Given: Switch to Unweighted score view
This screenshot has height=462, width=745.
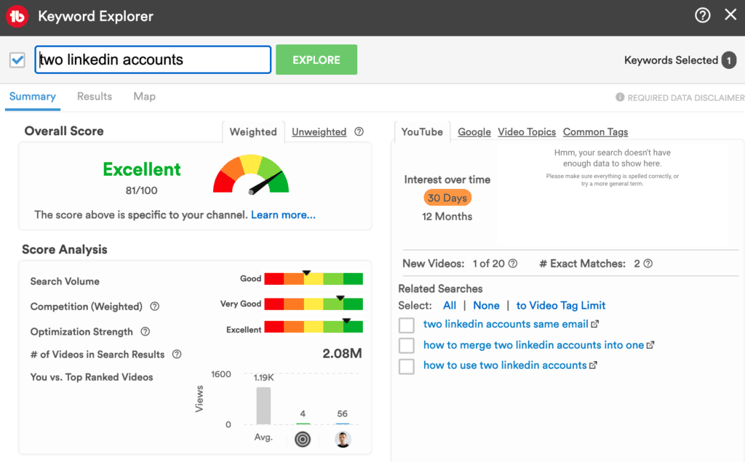Looking at the screenshot, I should (x=319, y=132).
